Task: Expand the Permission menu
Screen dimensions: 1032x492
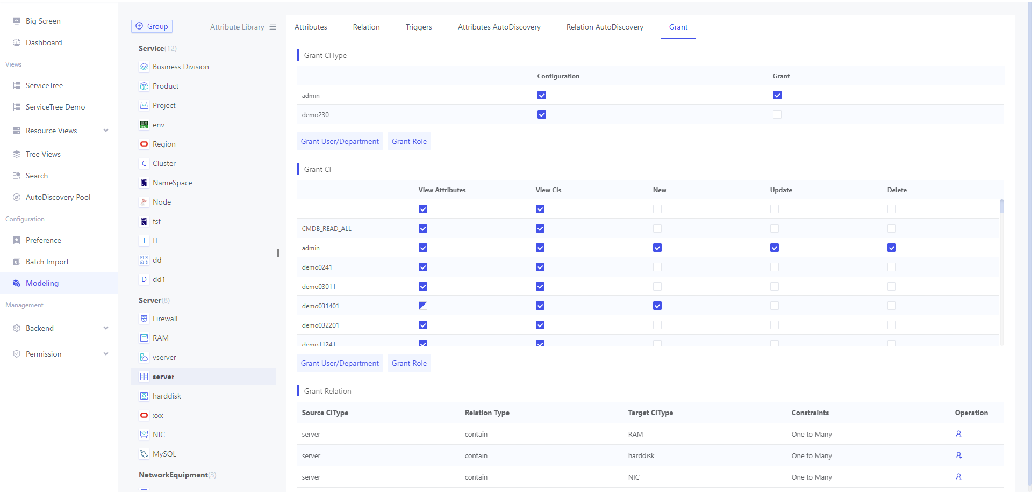Action: coord(106,354)
